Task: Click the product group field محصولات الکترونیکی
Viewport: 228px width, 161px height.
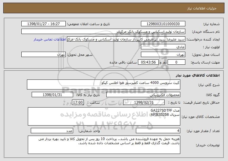Action: [x=143, y=95]
